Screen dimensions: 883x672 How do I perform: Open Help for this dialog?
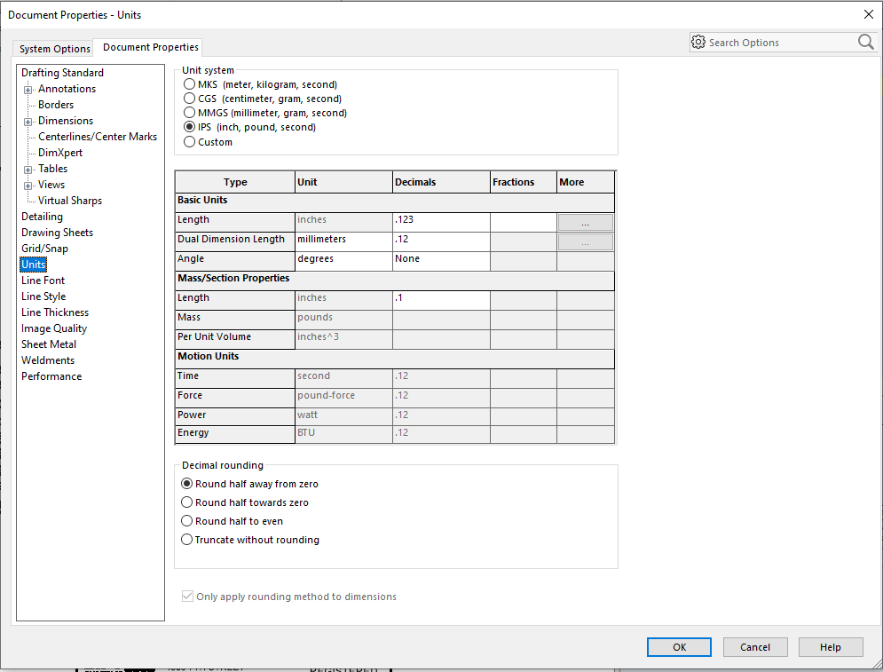point(831,647)
